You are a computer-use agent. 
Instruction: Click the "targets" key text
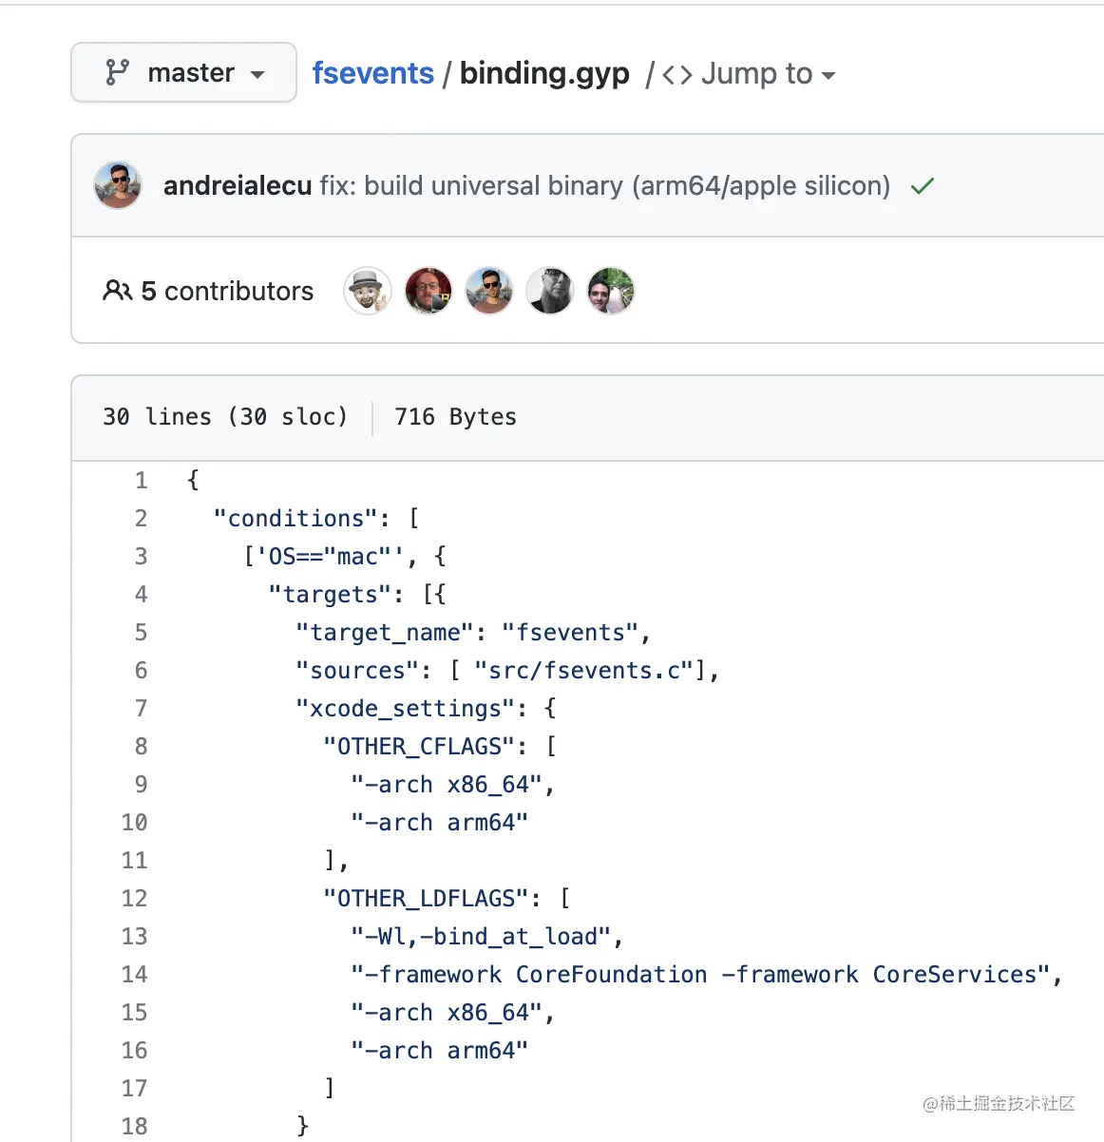pos(331,595)
